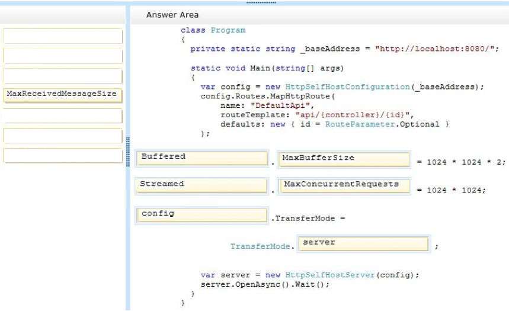Click the config tile before .TransferMode
This screenshot has width=509, height=311.
(202, 216)
